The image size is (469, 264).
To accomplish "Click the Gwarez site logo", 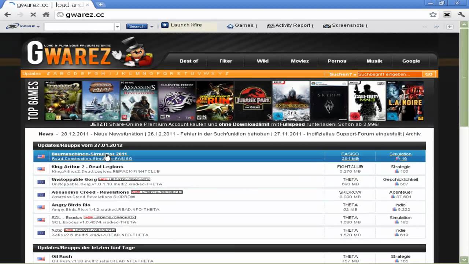I will (x=90, y=52).
